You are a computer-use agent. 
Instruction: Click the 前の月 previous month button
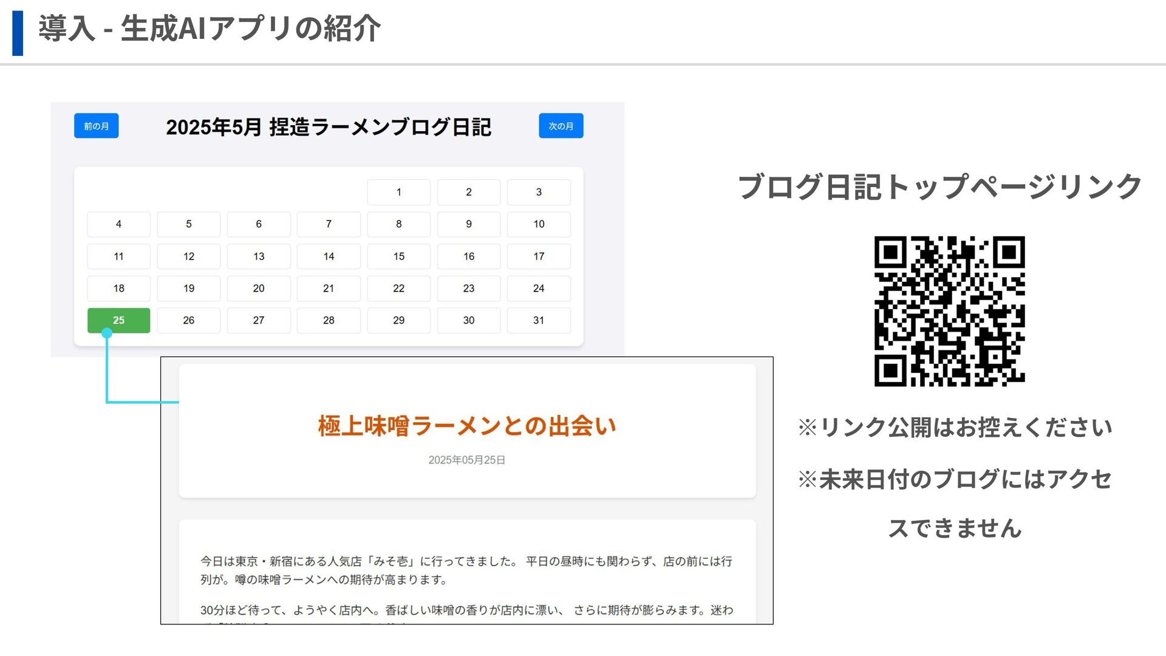pos(96,126)
